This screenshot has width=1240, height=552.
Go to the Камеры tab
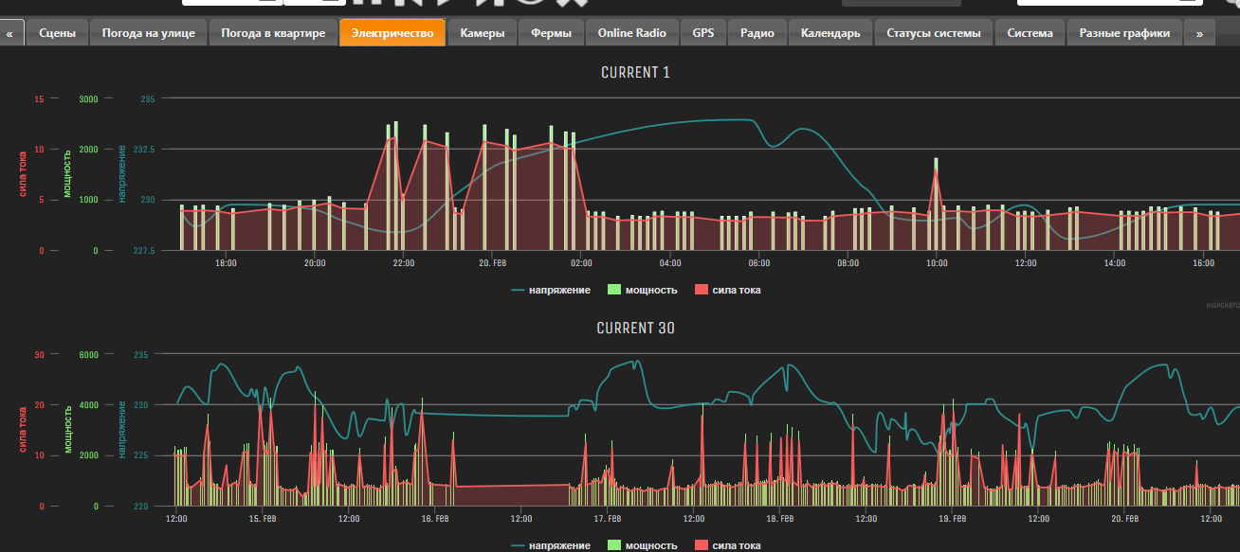[483, 33]
